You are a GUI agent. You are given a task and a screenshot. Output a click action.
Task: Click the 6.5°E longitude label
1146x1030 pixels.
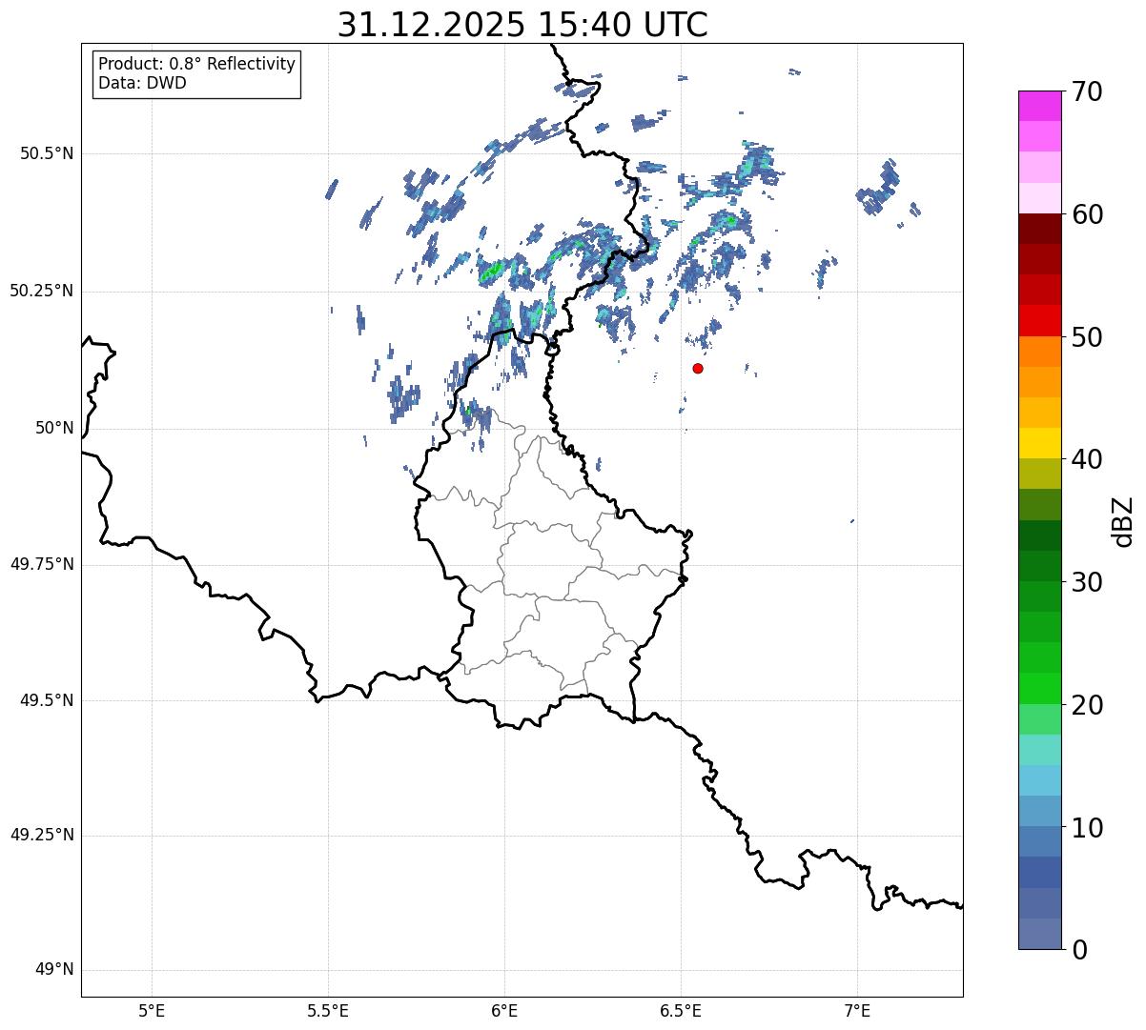[x=681, y=1010]
